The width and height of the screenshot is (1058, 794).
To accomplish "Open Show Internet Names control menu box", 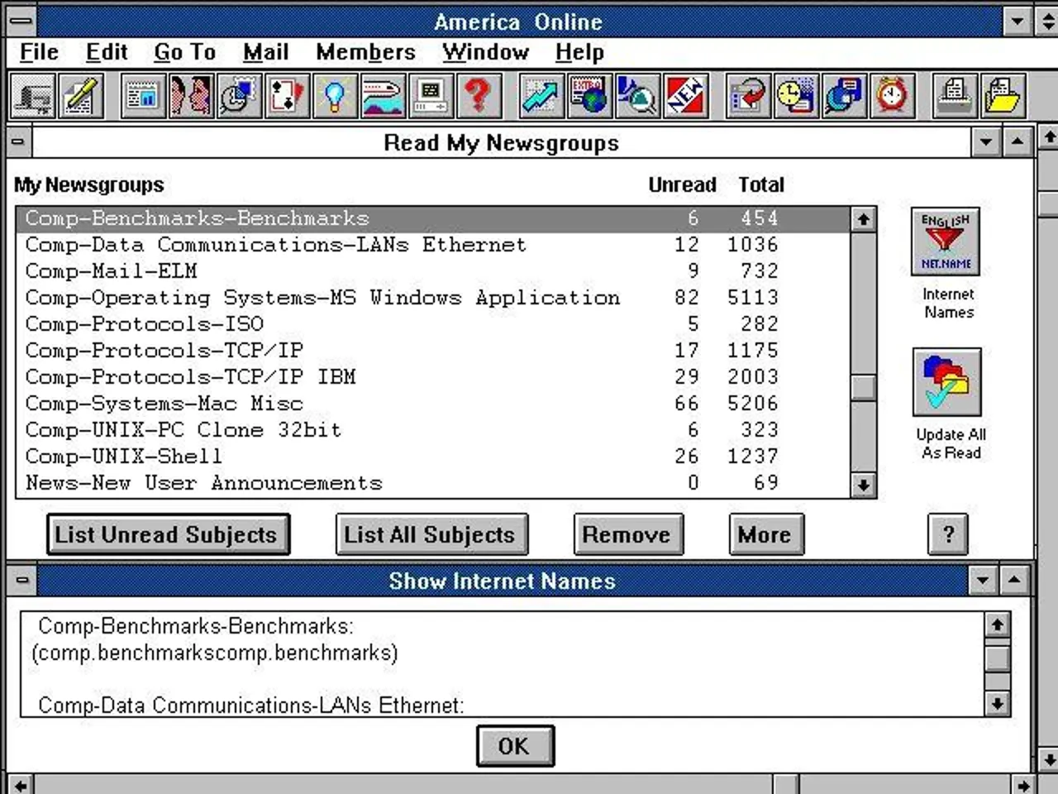I will click(x=22, y=581).
